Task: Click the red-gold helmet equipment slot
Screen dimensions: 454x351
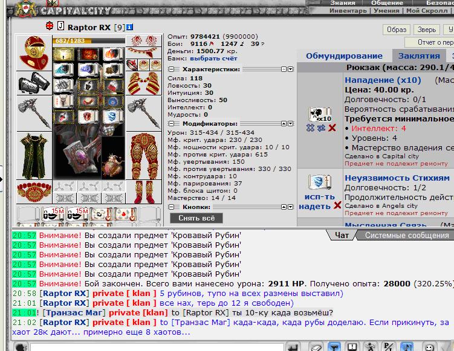Action: (34, 53)
